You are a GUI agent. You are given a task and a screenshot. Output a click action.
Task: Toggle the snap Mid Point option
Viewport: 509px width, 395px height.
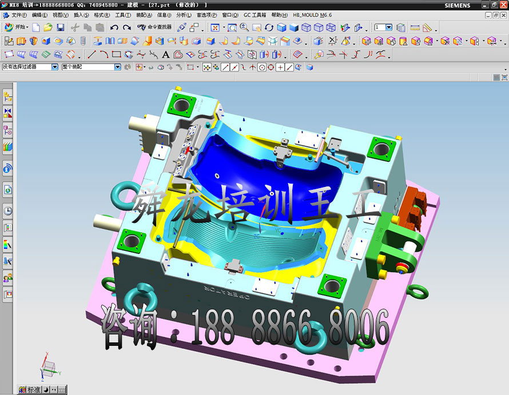click(234, 67)
